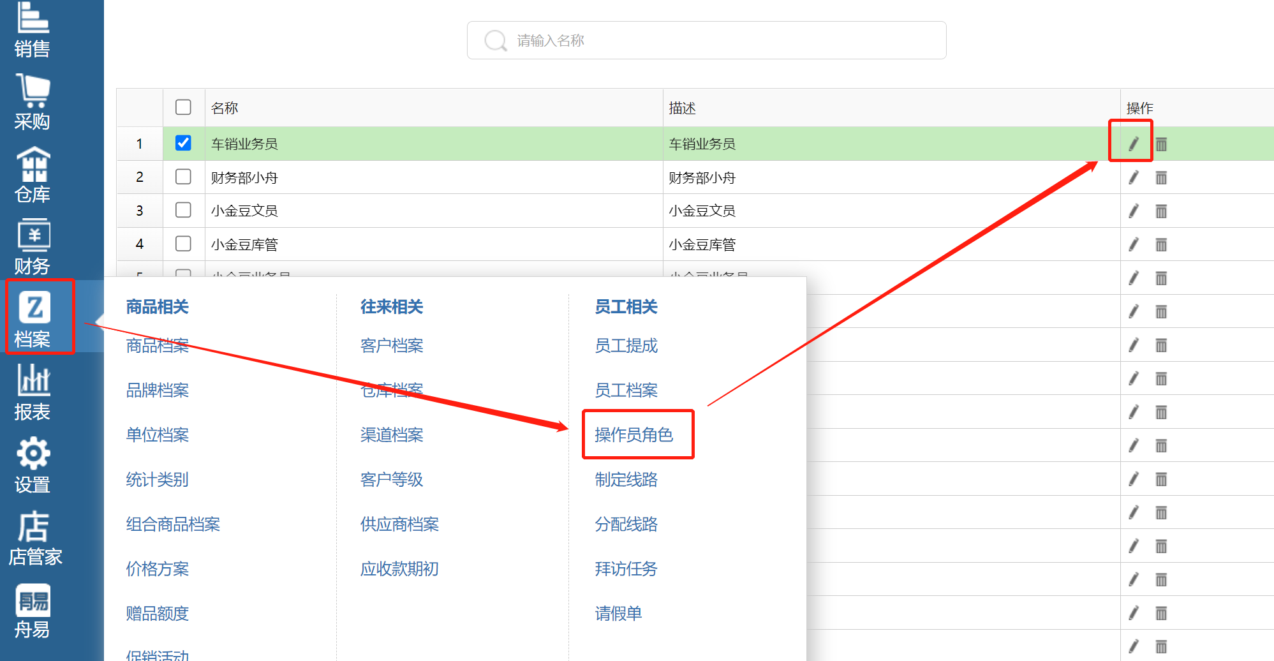Check the 小金豆文员 row checkbox
The image size is (1274, 661).
point(183,210)
